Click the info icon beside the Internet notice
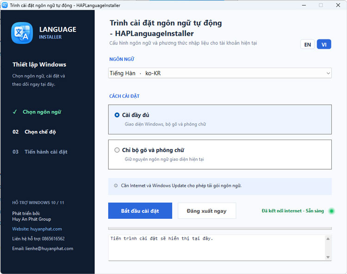This screenshot has width=347, height=274. 116,185
